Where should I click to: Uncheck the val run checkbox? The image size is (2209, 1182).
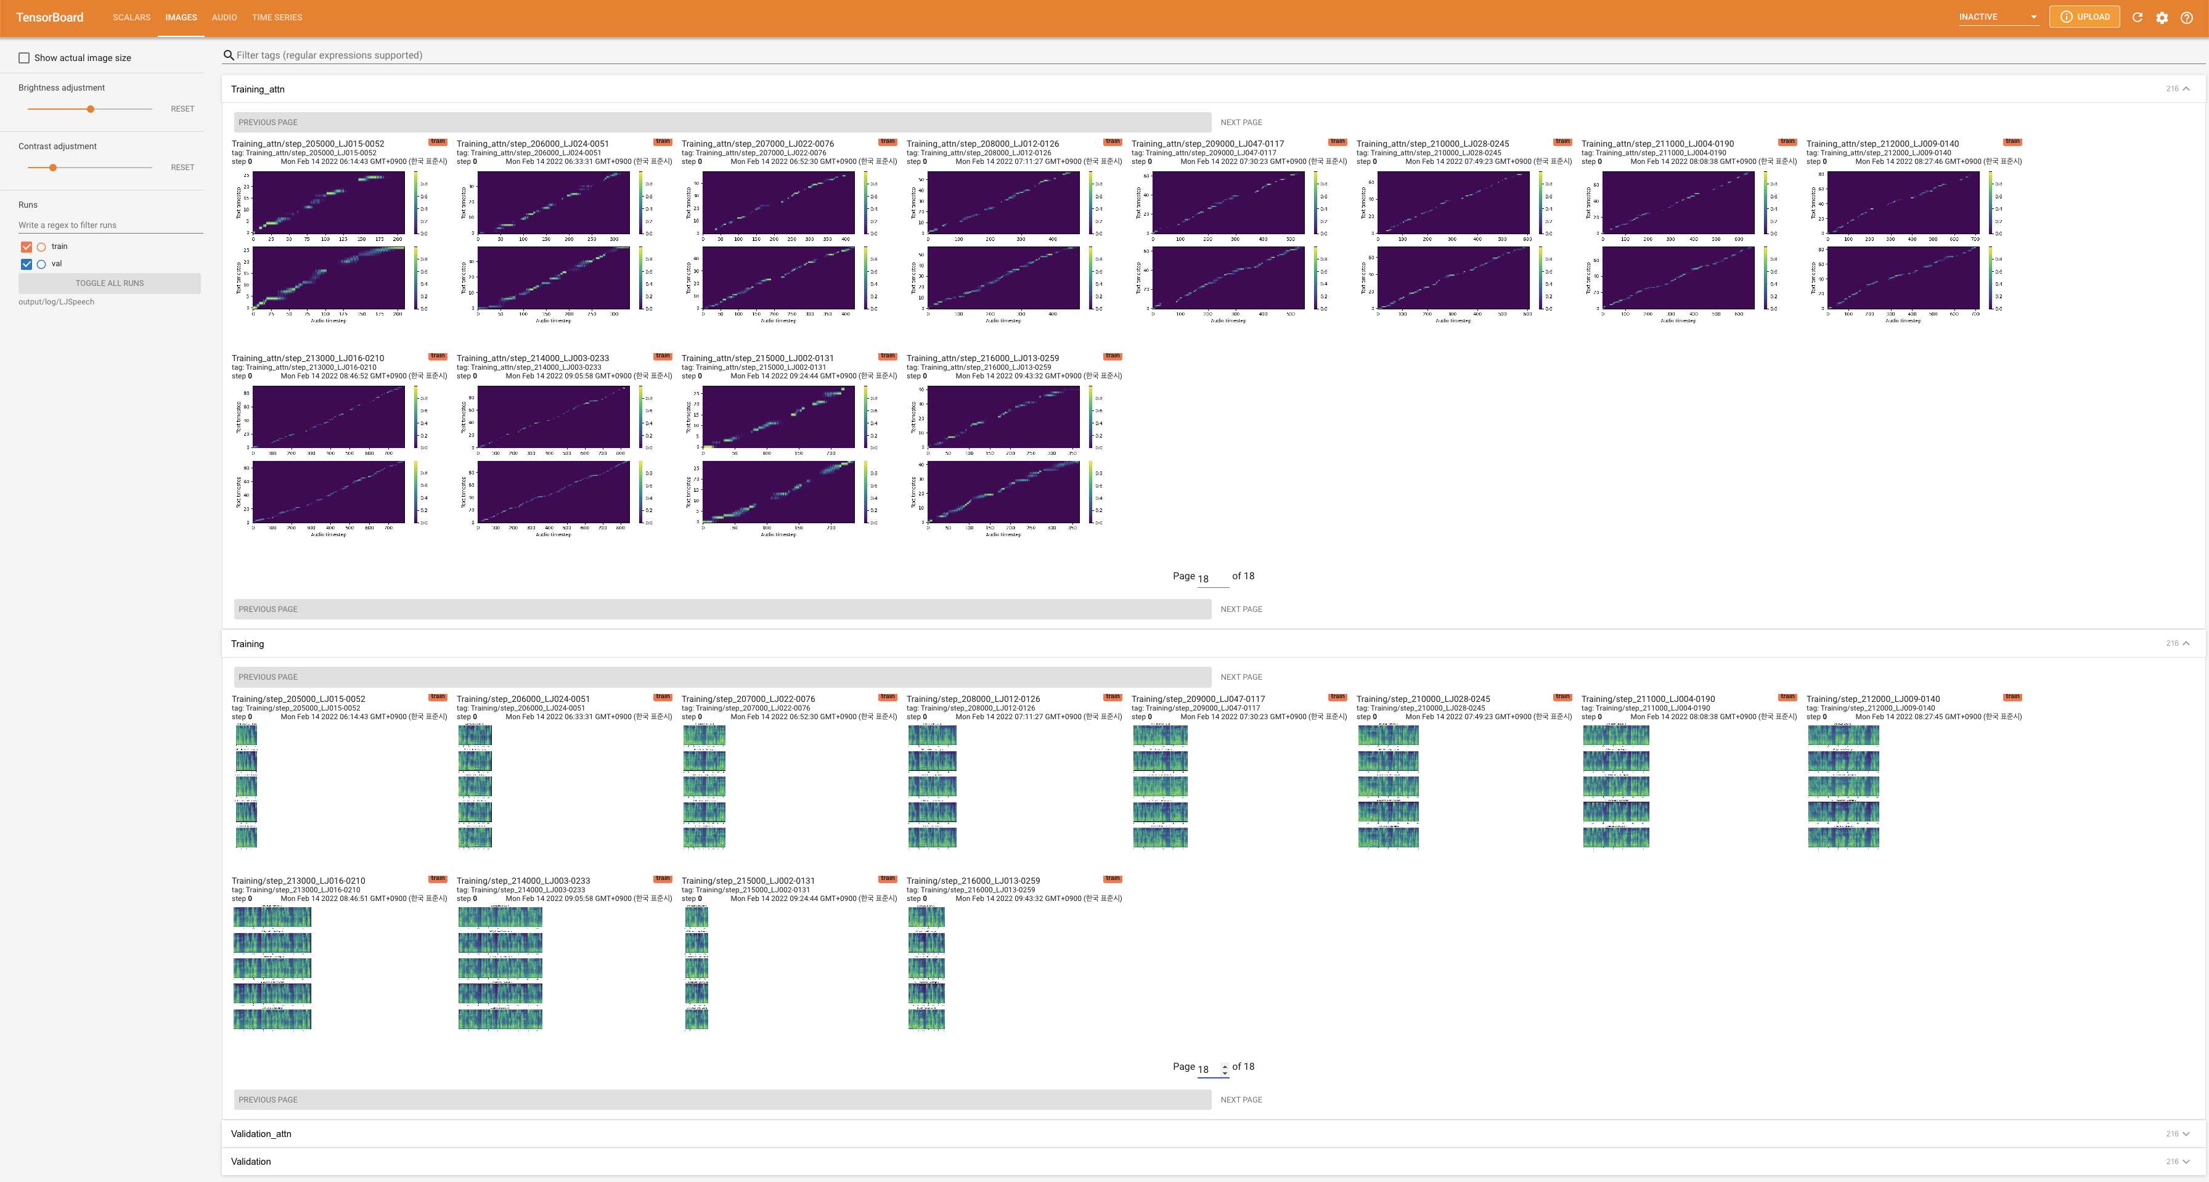click(27, 264)
